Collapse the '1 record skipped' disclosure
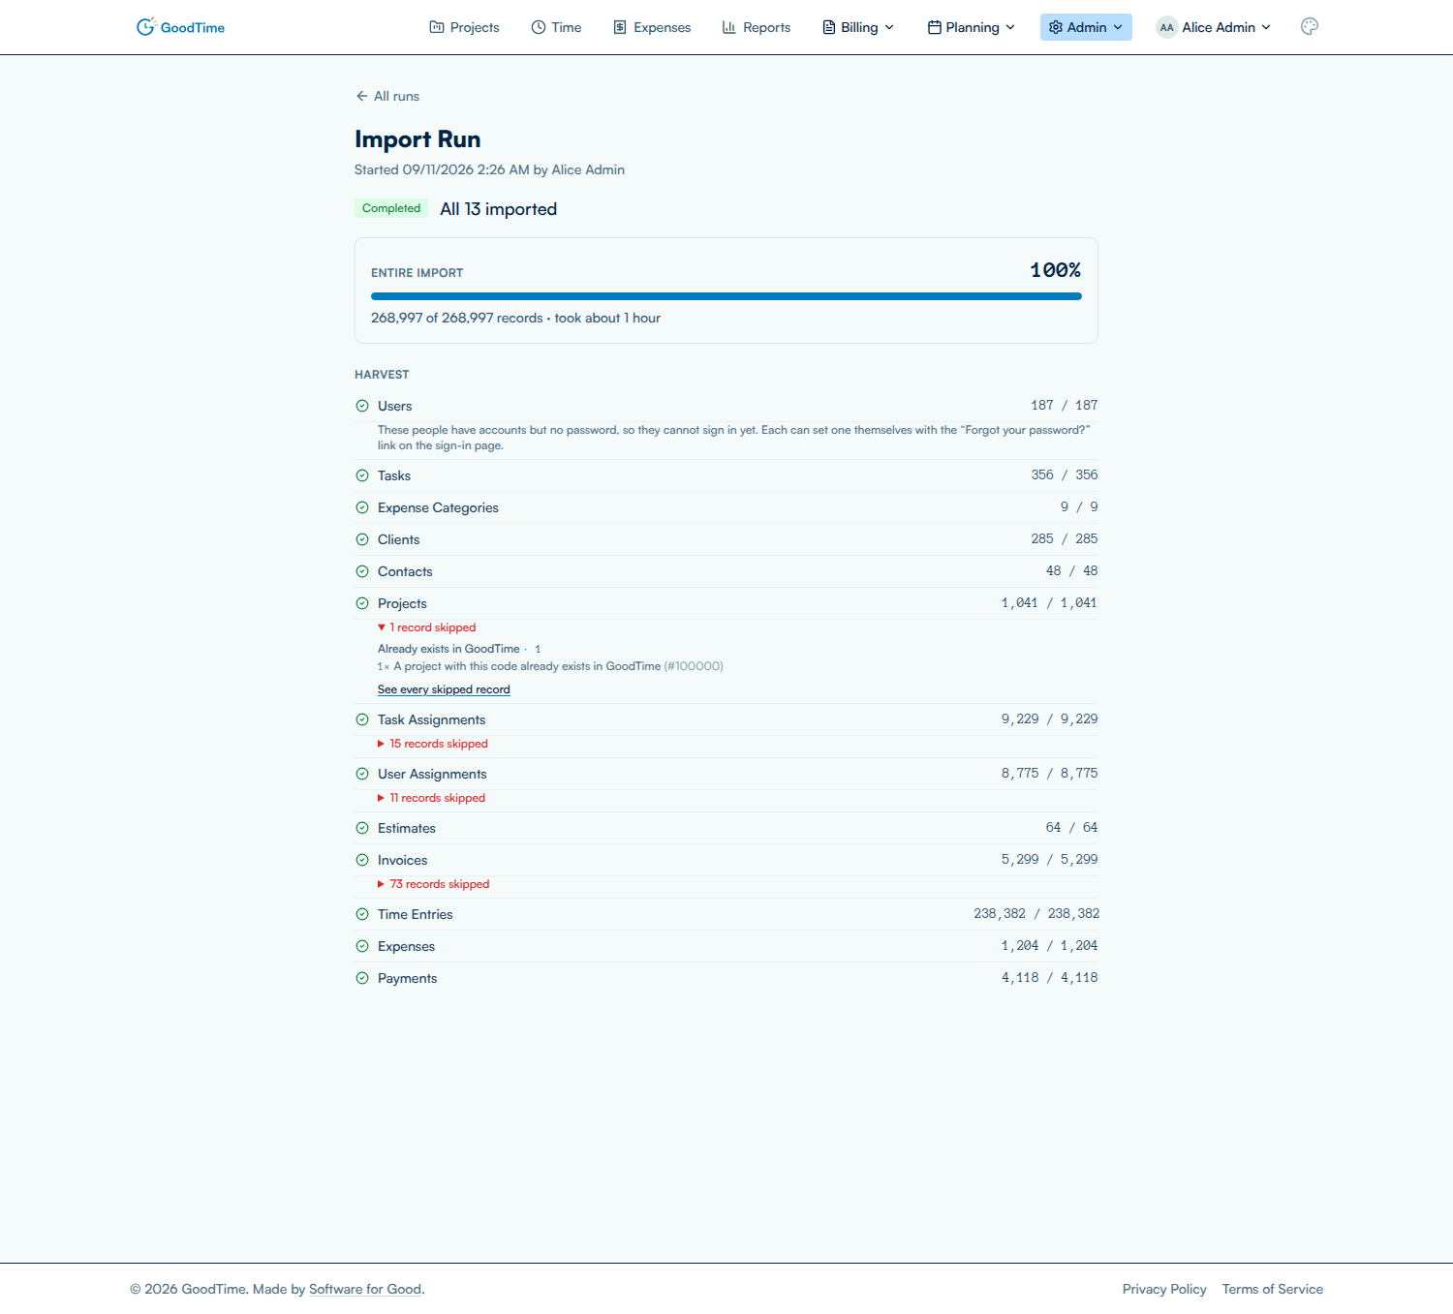Image resolution: width=1453 pixels, height=1314 pixels. pyautogui.click(x=427, y=627)
